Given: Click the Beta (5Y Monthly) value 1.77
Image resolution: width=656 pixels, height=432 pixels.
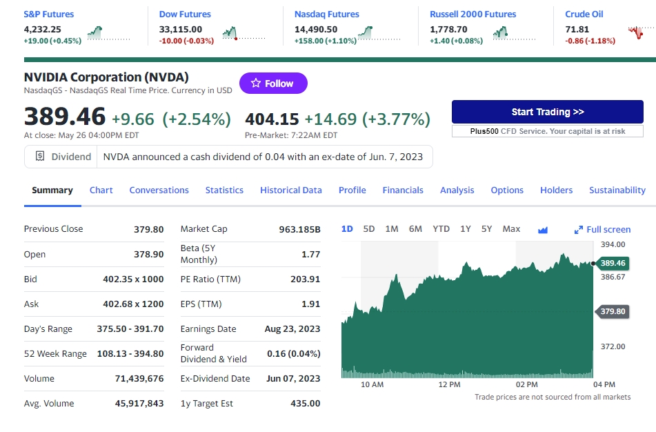Looking at the screenshot, I should click(311, 254).
